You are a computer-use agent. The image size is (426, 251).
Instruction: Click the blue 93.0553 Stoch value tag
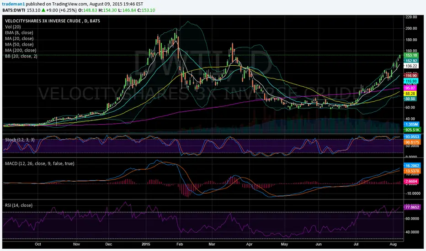coord(412,137)
